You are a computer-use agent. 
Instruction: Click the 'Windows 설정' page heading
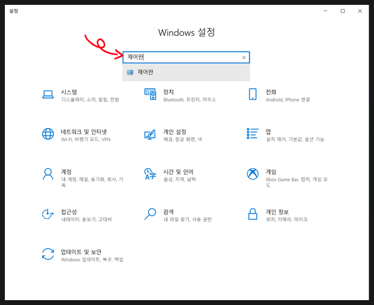click(x=186, y=32)
